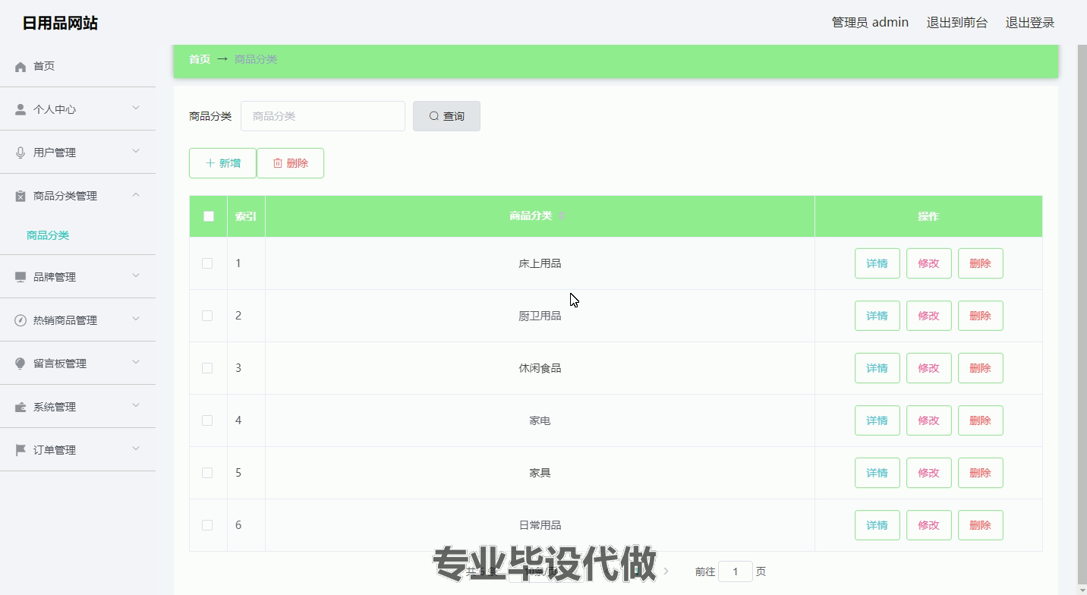This screenshot has height=595, width=1087.
Task: Click 删除 for 家电 row
Action: (981, 420)
